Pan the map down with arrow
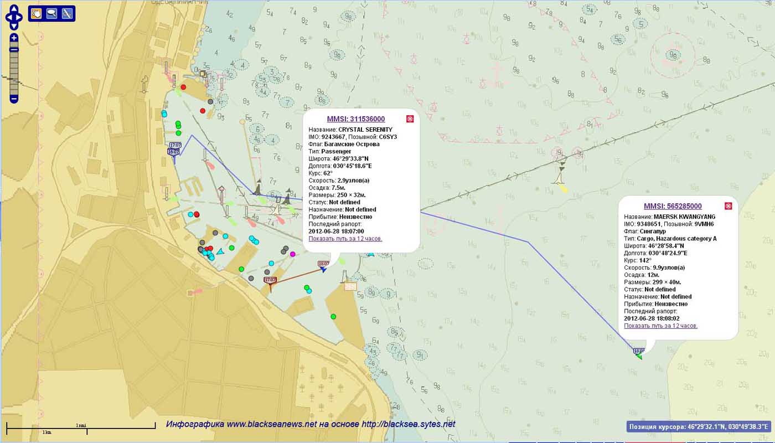 (x=14, y=25)
